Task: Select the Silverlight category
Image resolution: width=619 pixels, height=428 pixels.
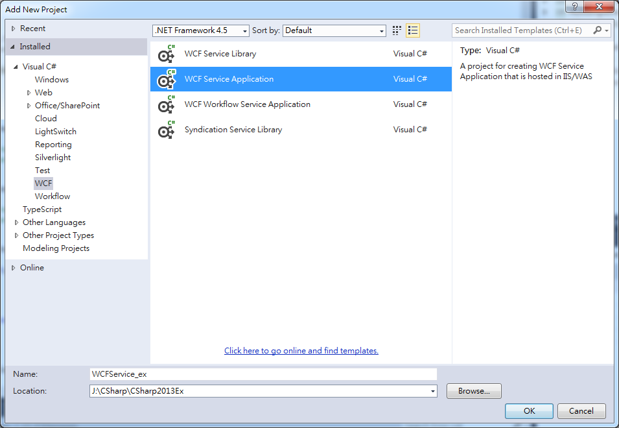Action: pos(53,157)
